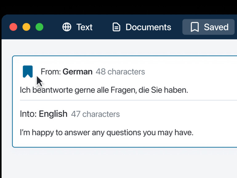Click the German sentence "Ich beantworte gerne"
This screenshot has width=237, height=178.
point(104,91)
